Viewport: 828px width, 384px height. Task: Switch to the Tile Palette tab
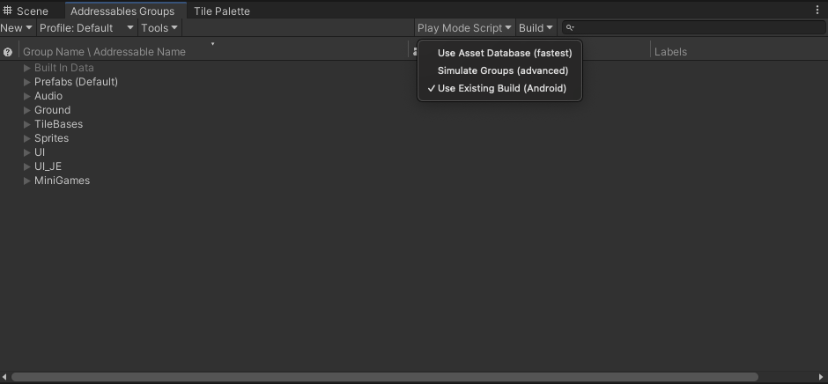(x=222, y=11)
